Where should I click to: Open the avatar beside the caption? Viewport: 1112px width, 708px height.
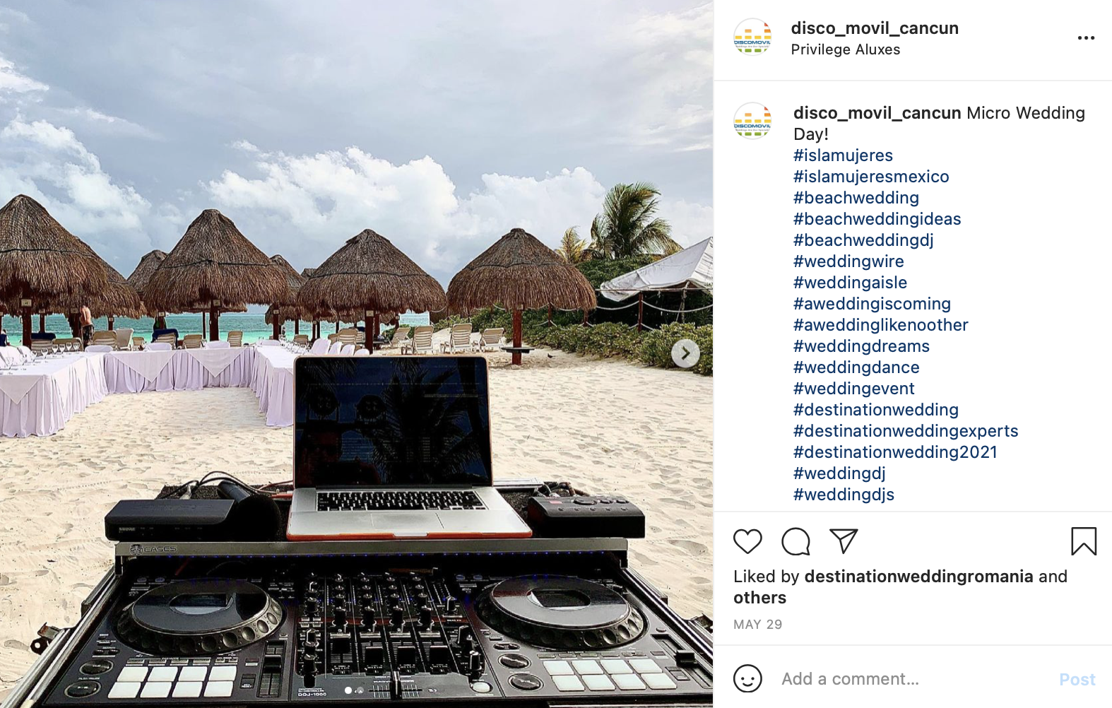[752, 122]
